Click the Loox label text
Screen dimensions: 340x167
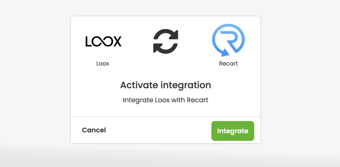coord(103,64)
